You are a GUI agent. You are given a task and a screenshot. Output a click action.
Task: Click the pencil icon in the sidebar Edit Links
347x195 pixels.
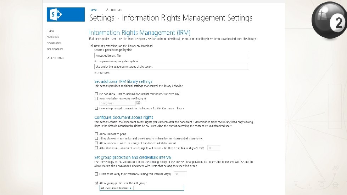click(48, 58)
